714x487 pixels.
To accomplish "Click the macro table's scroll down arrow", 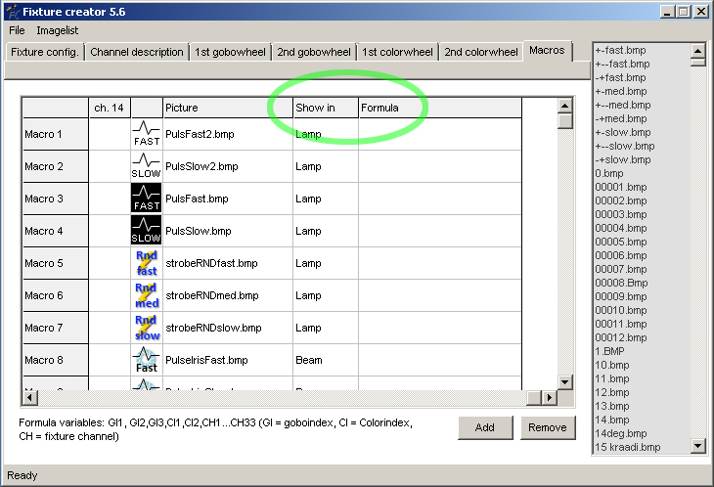I will point(564,381).
